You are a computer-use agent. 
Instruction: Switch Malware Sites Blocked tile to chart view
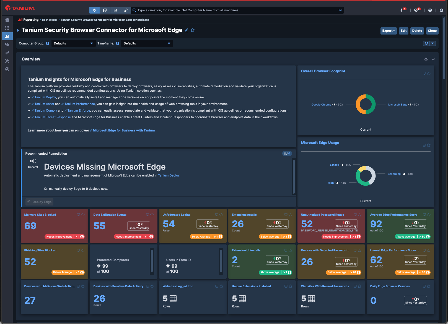click(78, 215)
